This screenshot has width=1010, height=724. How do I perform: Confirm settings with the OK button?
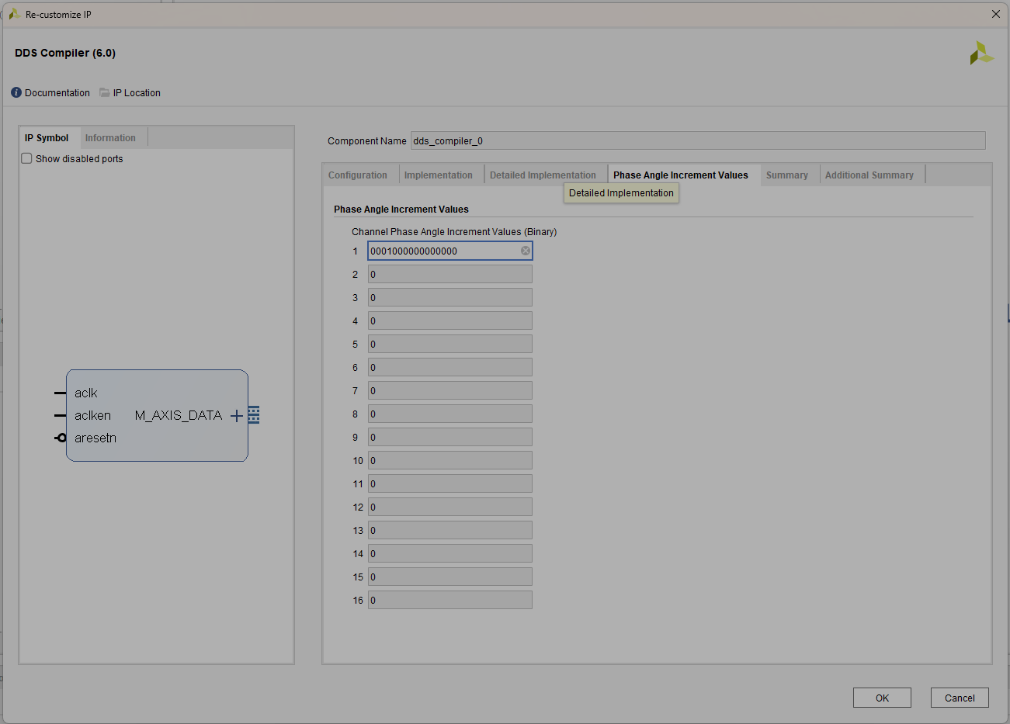pyautogui.click(x=882, y=698)
